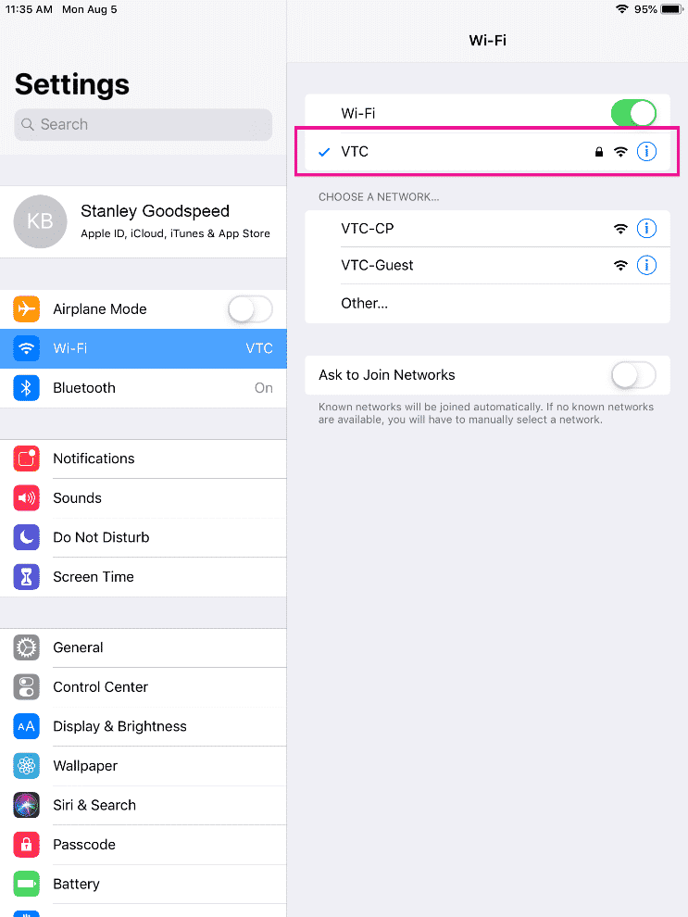The image size is (688, 917).
Task: Tap the Siri & Search icon
Action: tap(26, 805)
